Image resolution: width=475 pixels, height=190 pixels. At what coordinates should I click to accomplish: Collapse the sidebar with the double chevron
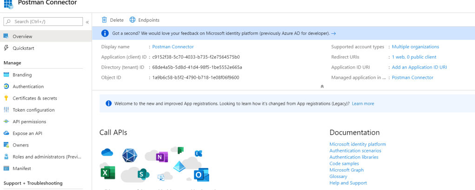[x=87, y=22]
